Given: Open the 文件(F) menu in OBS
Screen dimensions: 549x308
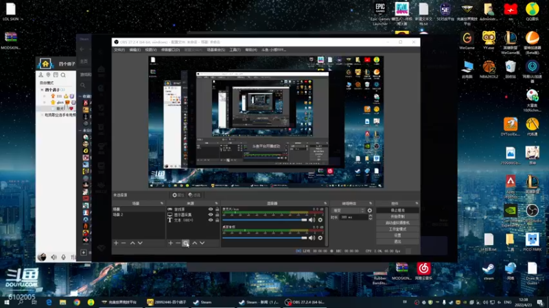Looking at the screenshot, I should pos(119,50).
